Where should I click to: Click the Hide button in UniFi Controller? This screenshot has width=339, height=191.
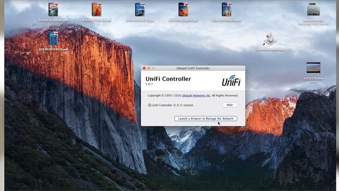tap(229, 105)
